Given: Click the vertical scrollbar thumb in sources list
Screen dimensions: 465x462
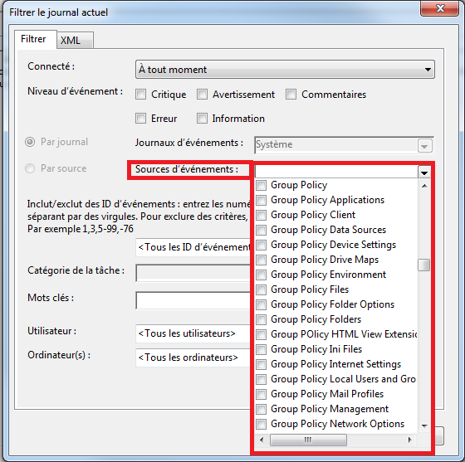Looking at the screenshot, I should click(424, 265).
